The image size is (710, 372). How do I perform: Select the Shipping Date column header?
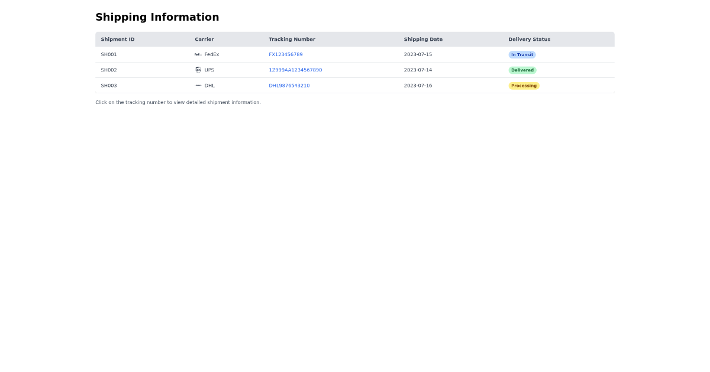click(x=423, y=39)
